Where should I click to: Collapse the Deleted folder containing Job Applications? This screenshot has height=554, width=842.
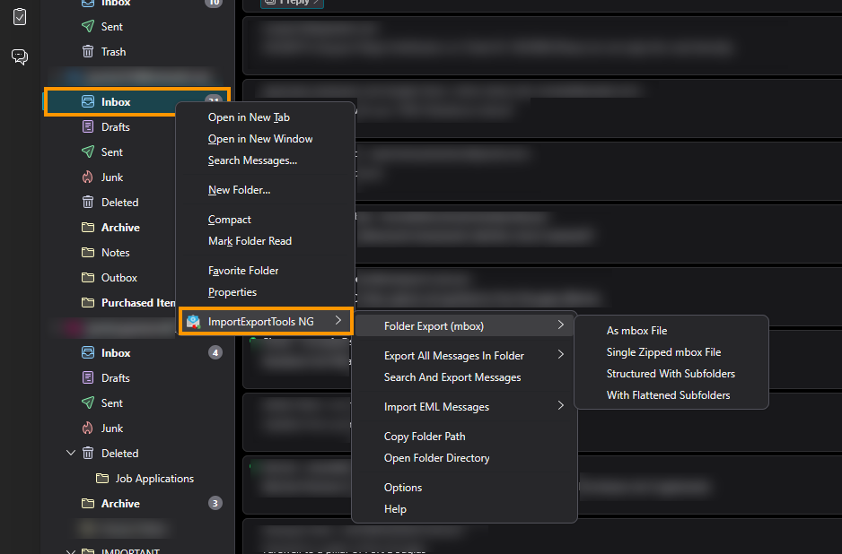pos(70,454)
